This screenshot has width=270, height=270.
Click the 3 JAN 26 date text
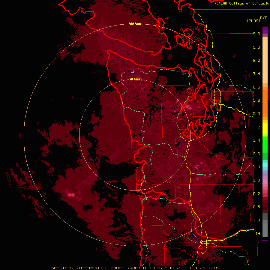(x=195, y=268)
